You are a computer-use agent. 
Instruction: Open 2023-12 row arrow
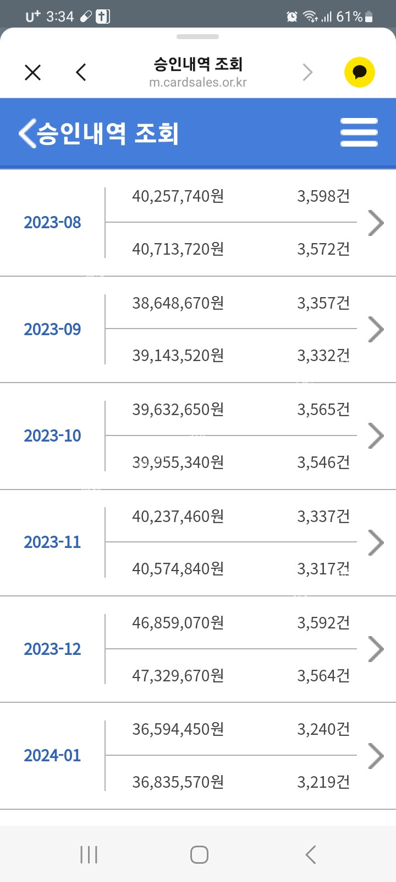pos(376,649)
